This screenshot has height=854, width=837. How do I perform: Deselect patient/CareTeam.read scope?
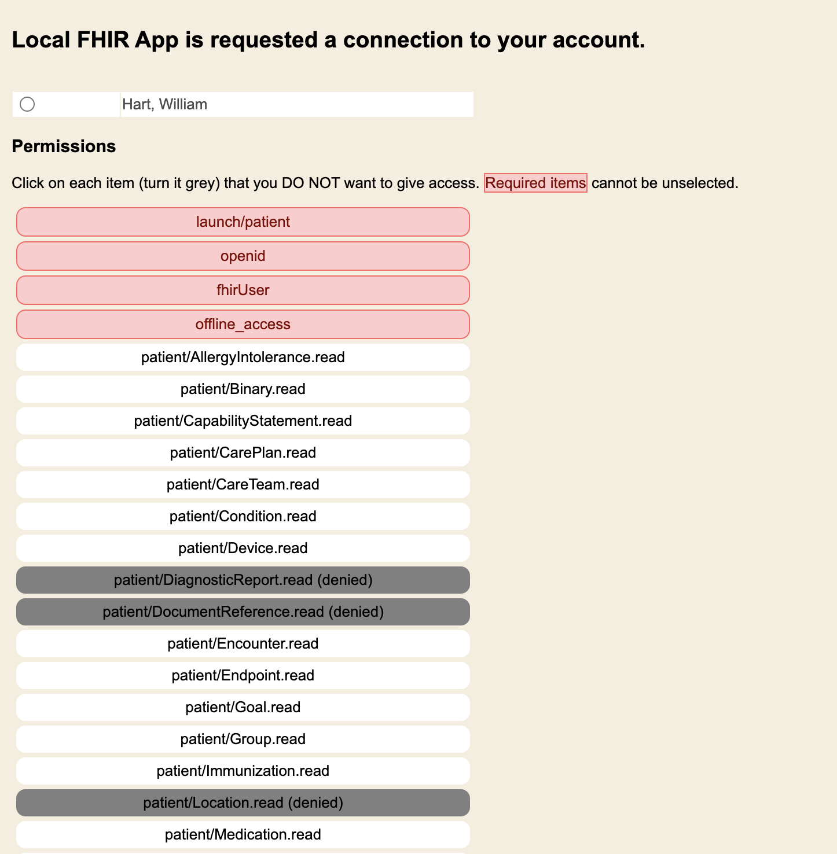pos(243,485)
